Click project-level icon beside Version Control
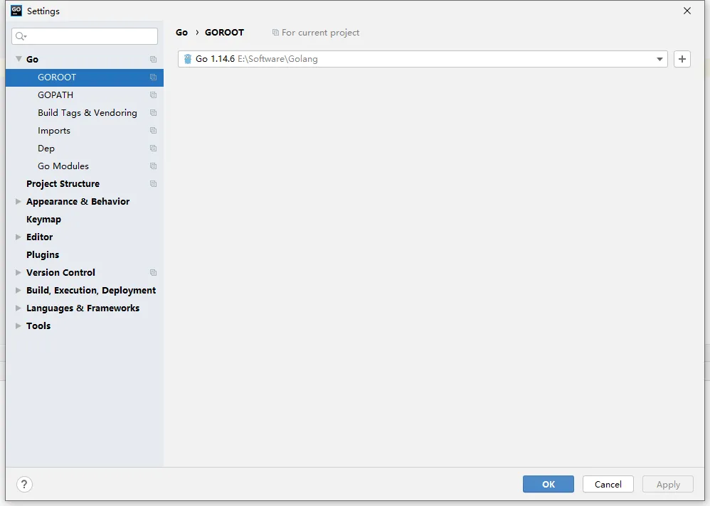The image size is (710, 506). point(153,273)
